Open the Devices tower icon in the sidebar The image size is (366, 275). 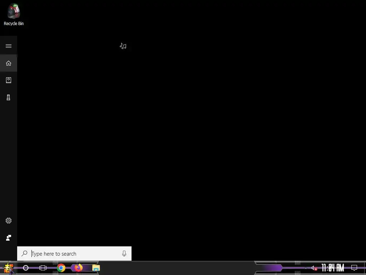9,97
